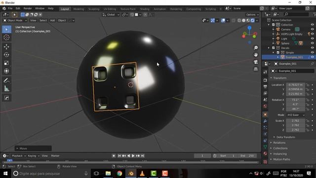Activate the Move tool

6,46
